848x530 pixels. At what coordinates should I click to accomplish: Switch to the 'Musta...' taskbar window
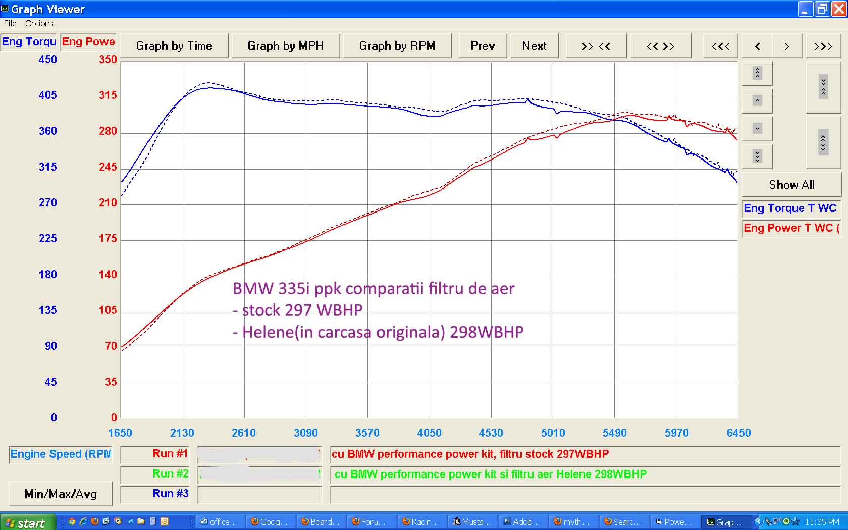pos(472,522)
